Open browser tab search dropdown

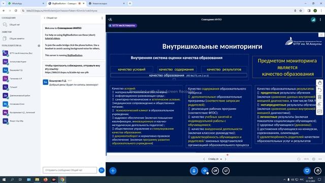point(3,4)
